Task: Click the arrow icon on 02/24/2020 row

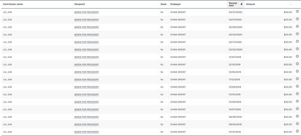Action: (297, 34)
